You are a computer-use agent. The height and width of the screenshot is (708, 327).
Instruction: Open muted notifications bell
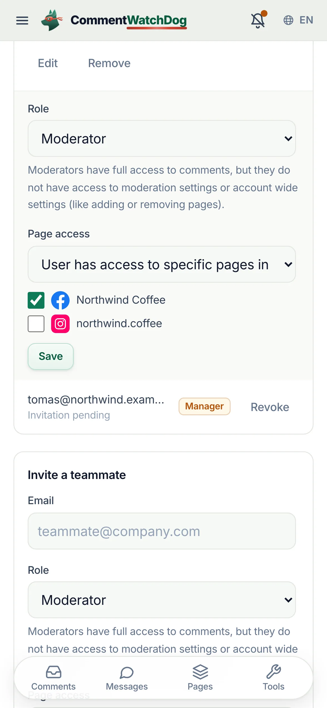258,20
